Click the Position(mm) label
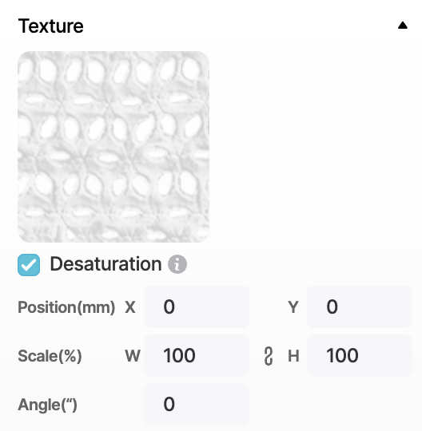The width and height of the screenshot is (422, 431). click(66, 307)
